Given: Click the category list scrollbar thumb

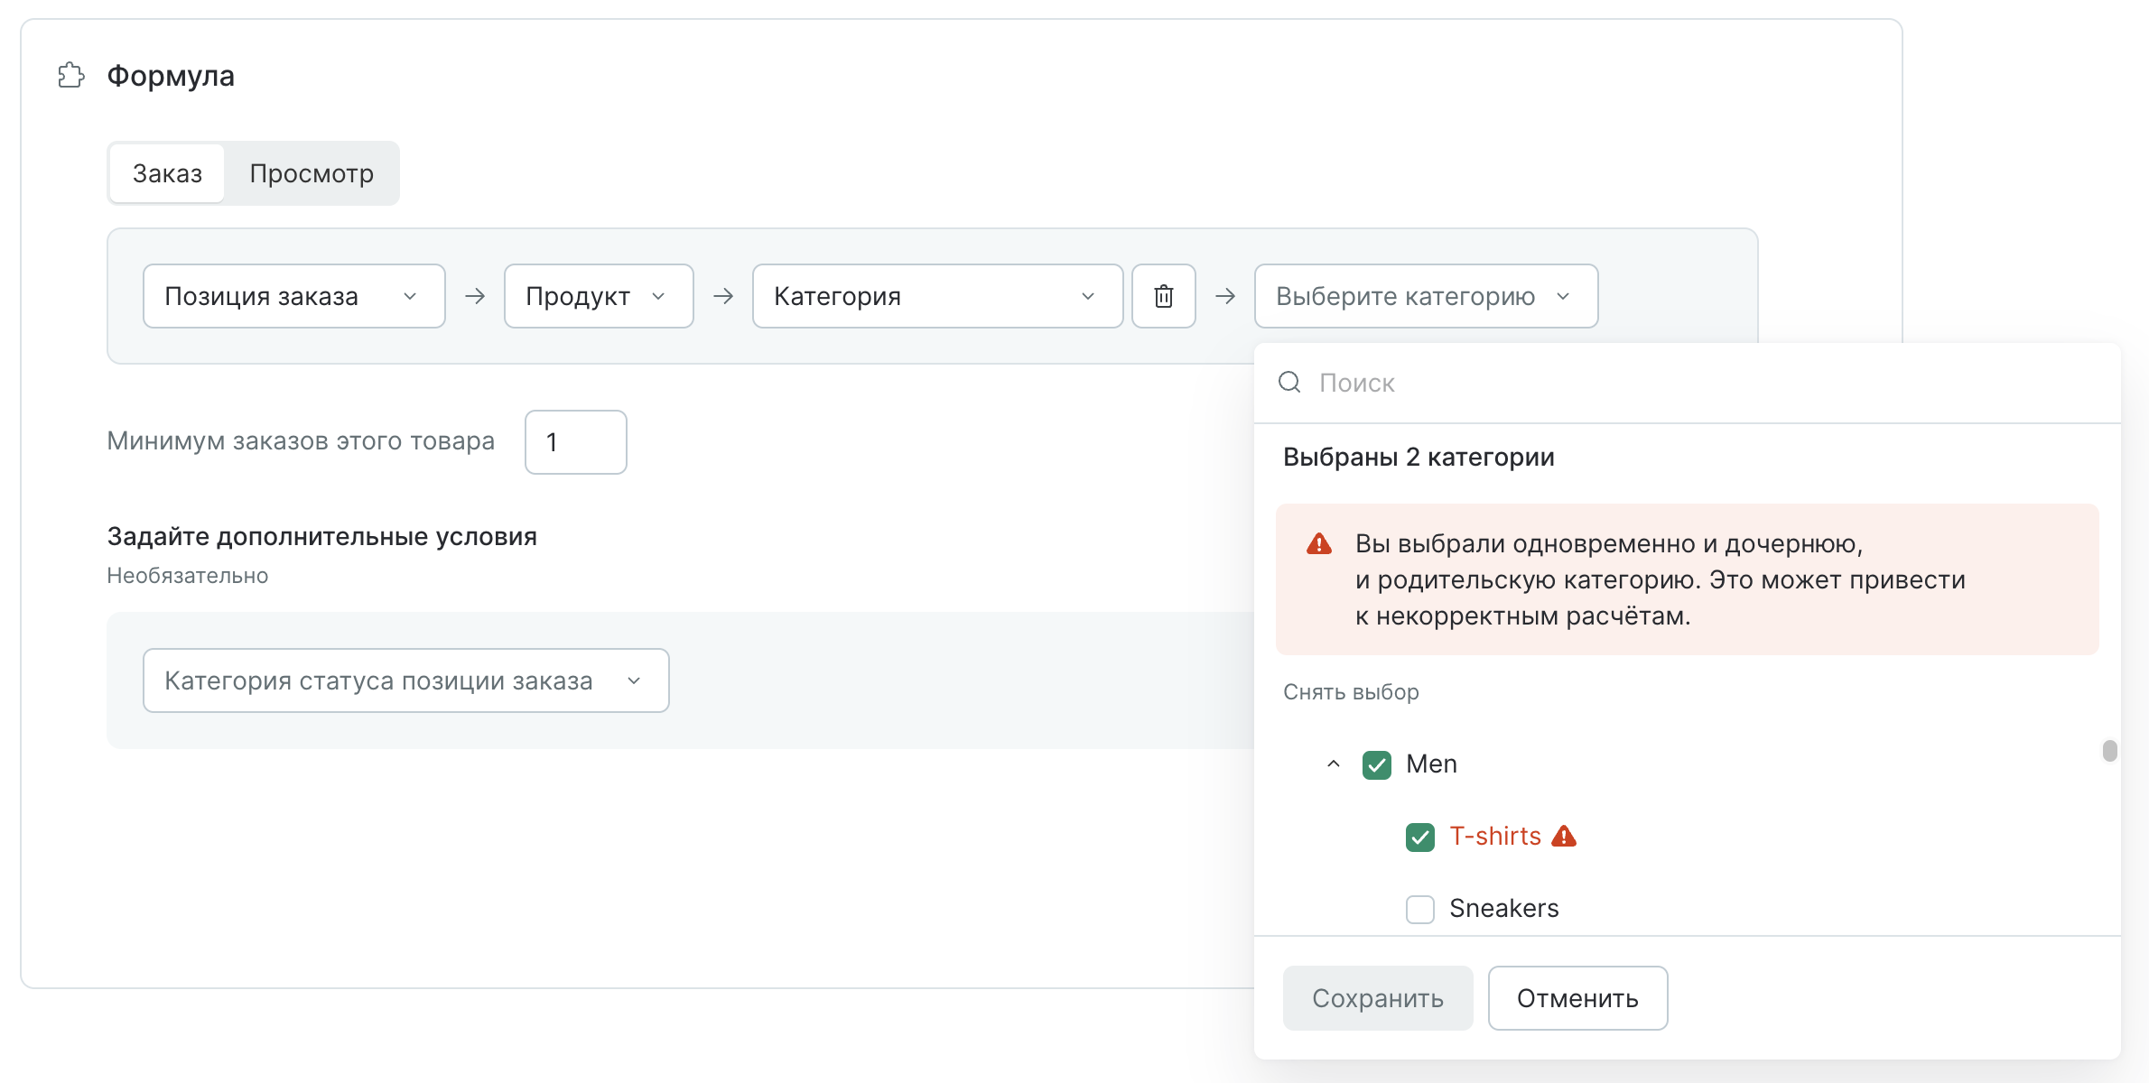Looking at the screenshot, I should pyautogui.click(x=2109, y=751).
